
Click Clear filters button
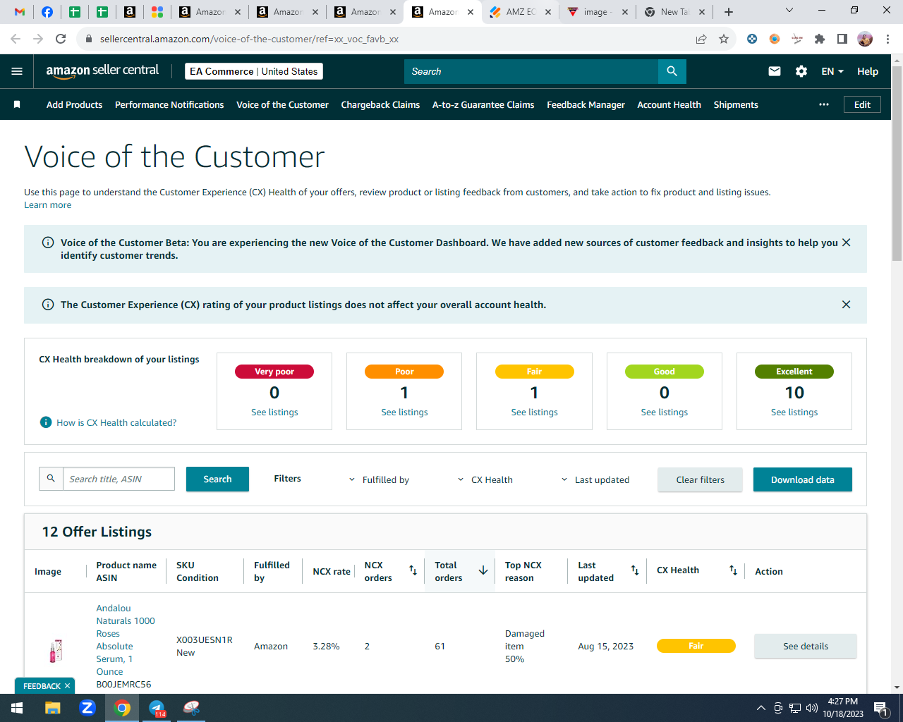tap(700, 479)
